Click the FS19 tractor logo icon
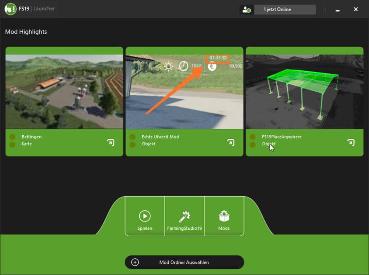The image size is (369, 275). (10, 9)
